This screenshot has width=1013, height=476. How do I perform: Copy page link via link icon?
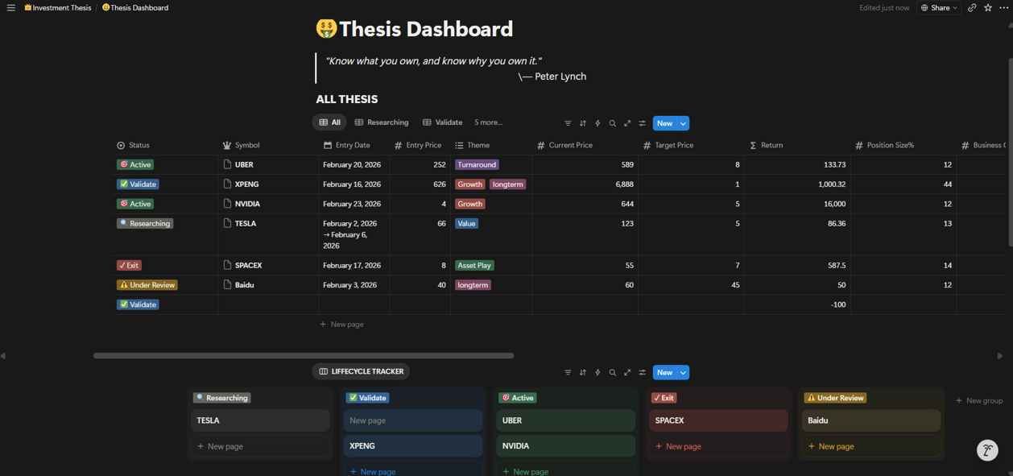point(972,8)
